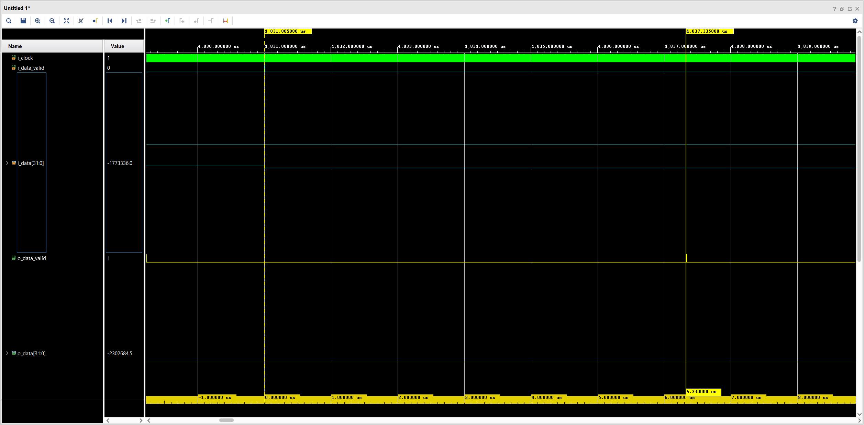This screenshot has width=864, height=425.
Task: Select the Zoom Fit tool
Action: pyautogui.click(x=66, y=21)
